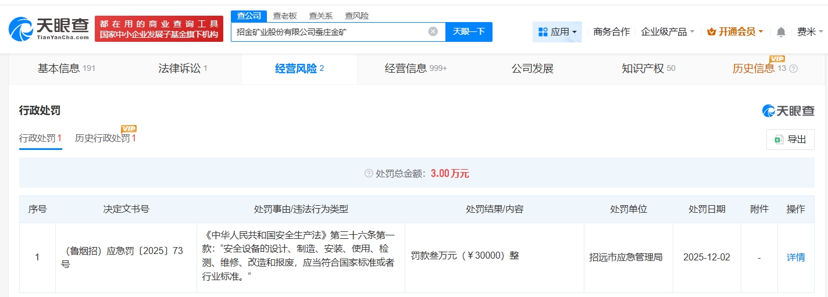Select the 法律诉讼 tab

point(183,69)
